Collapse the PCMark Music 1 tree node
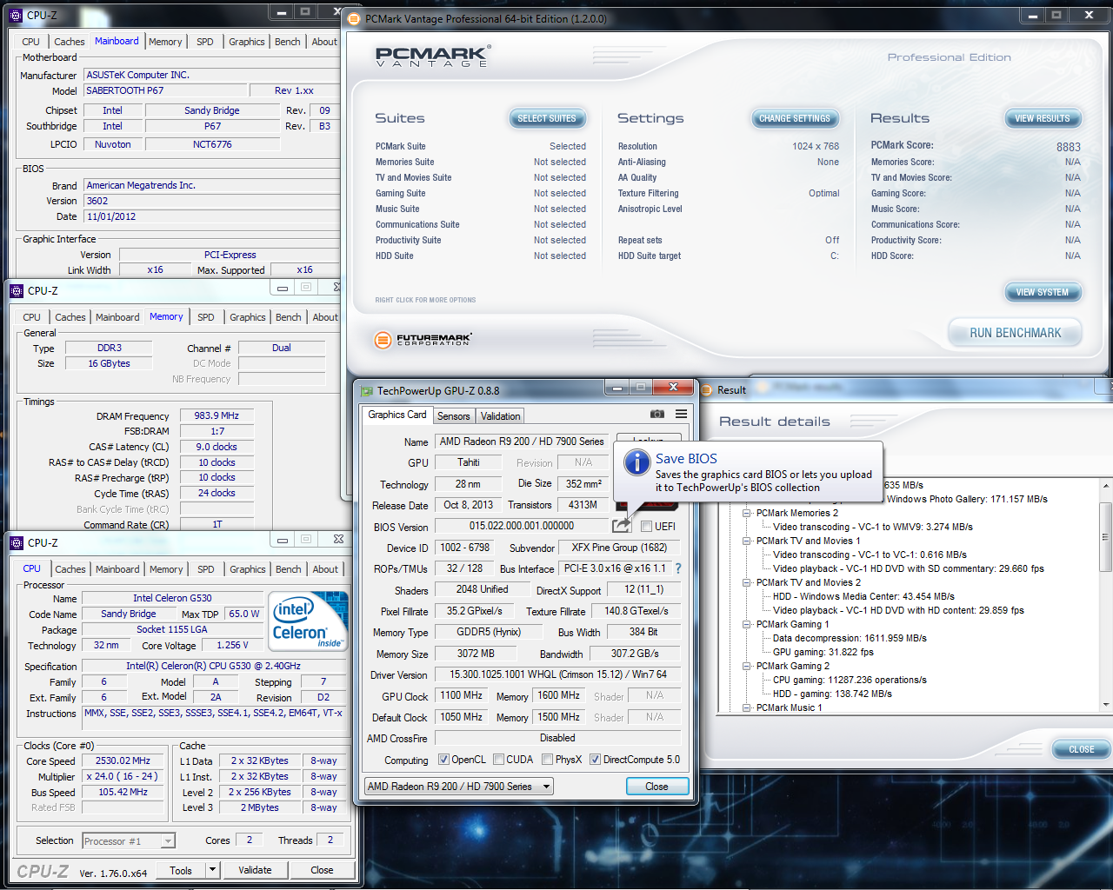The image size is (1113, 890). tap(746, 707)
